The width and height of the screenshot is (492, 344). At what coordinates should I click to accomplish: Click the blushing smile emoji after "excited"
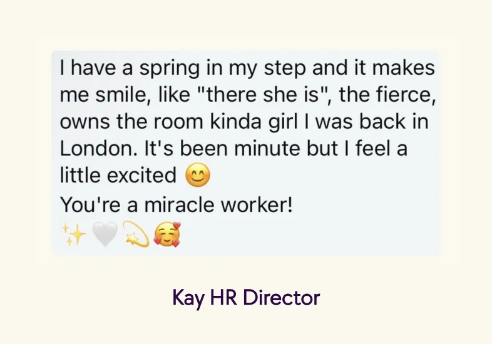tap(198, 176)
